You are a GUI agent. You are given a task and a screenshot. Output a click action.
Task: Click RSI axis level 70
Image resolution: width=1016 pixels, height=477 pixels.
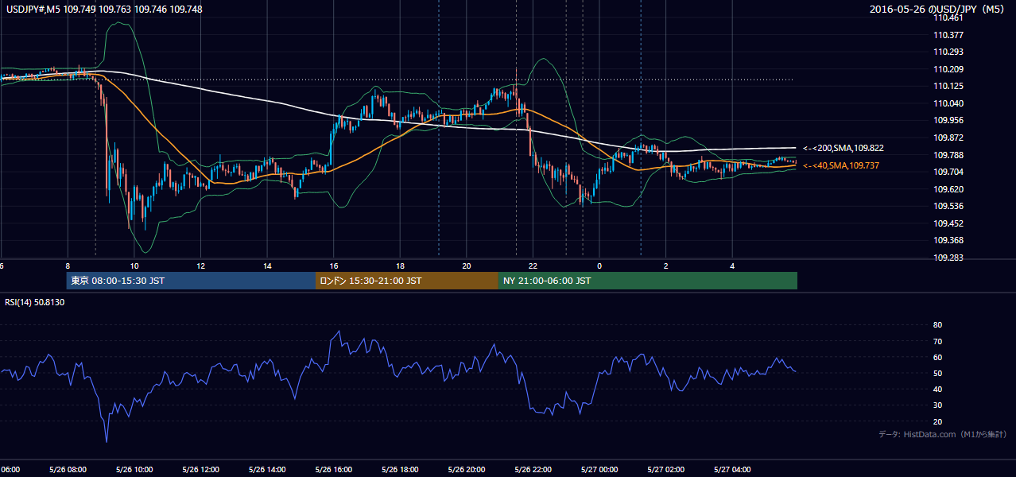pyautogui.click(x=937, y=341)
